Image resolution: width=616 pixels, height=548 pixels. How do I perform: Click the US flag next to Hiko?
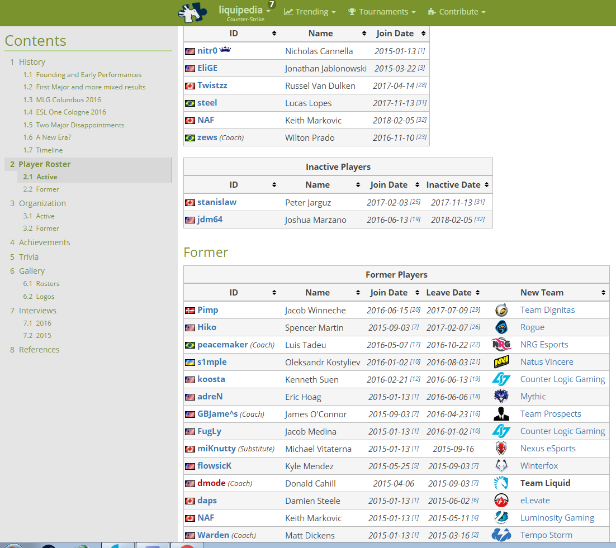point(189,328)
